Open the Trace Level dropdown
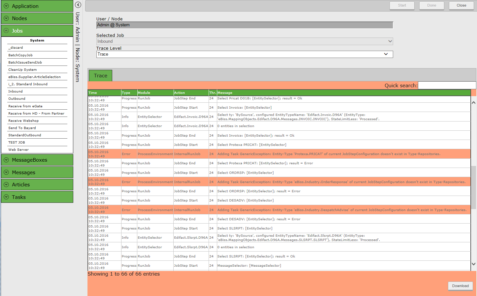Screen dimensions: 477x296 pyautogui.click(x=244, y=54)
